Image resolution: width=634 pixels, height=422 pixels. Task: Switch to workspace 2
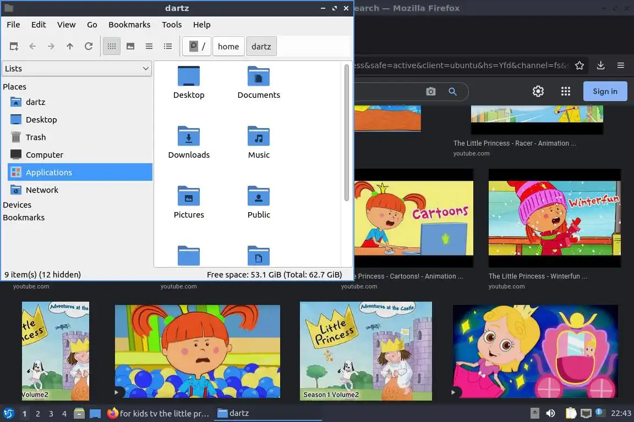(x=37, y=414)
